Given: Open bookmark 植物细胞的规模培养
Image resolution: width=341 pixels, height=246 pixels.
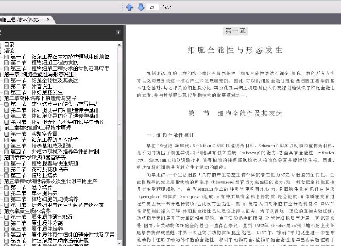Looking at the screenshot, I should pos(44,199).
